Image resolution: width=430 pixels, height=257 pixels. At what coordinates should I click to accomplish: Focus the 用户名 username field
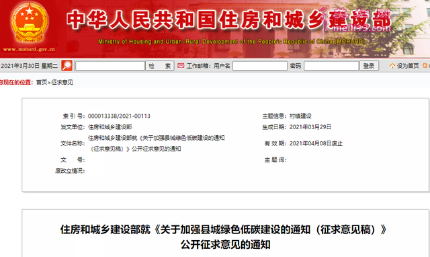point(260,66)
